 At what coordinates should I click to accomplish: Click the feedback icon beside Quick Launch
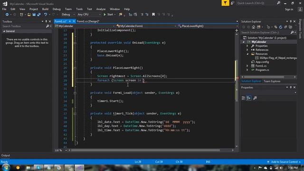click(232, 3)
